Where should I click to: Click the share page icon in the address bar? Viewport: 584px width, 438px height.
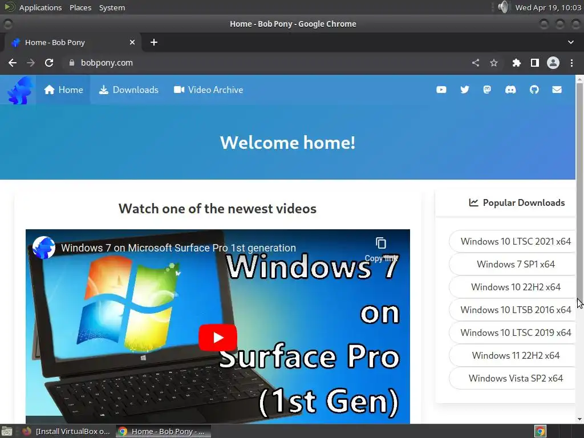[476, 63]
